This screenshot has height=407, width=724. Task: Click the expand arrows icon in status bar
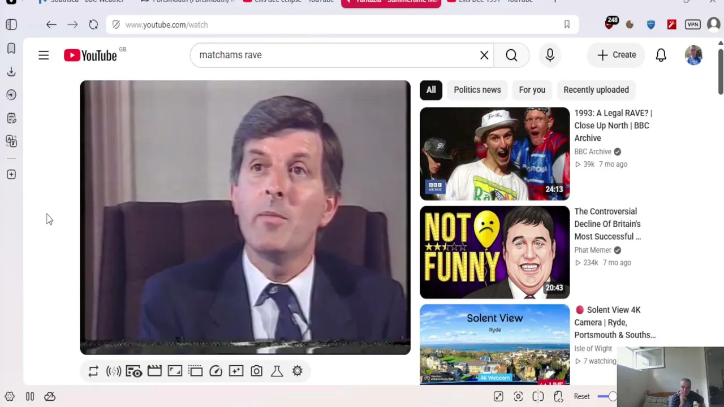point(498,396)
